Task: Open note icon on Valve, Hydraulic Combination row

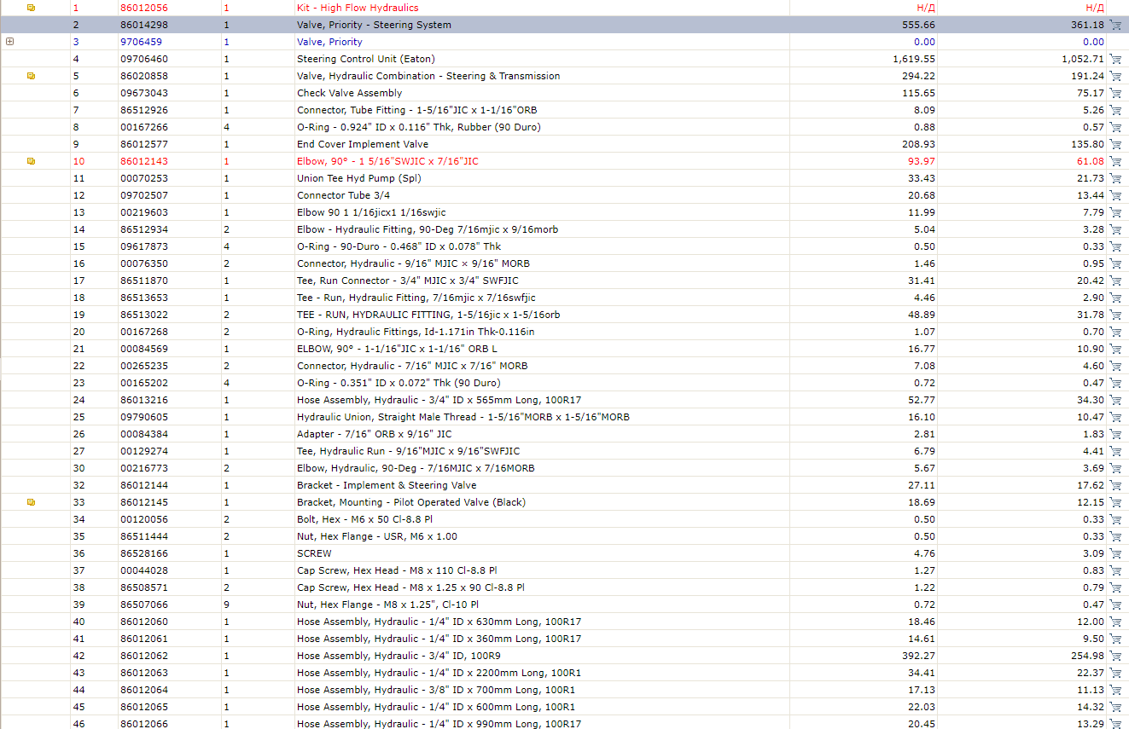Action: (32, 76)
